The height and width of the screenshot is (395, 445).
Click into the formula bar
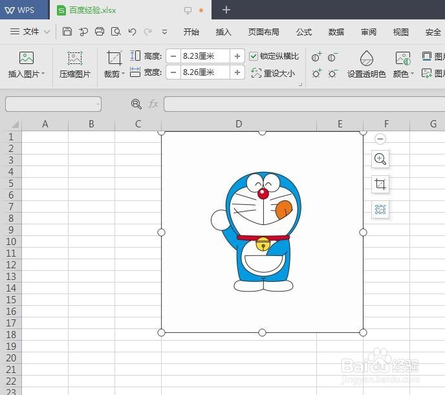[x=304, y=104]
